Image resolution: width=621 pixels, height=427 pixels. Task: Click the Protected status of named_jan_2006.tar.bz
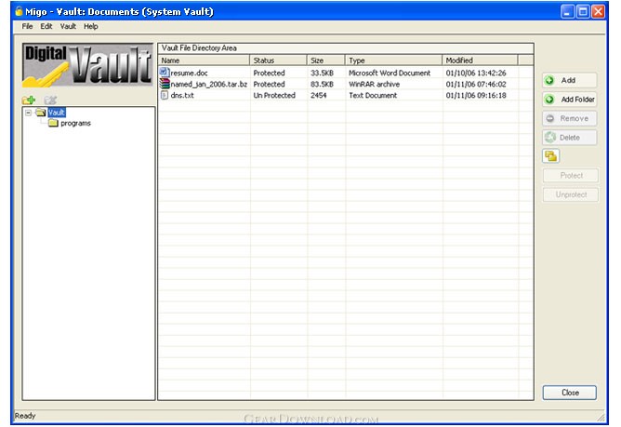(x=269, y=84)
